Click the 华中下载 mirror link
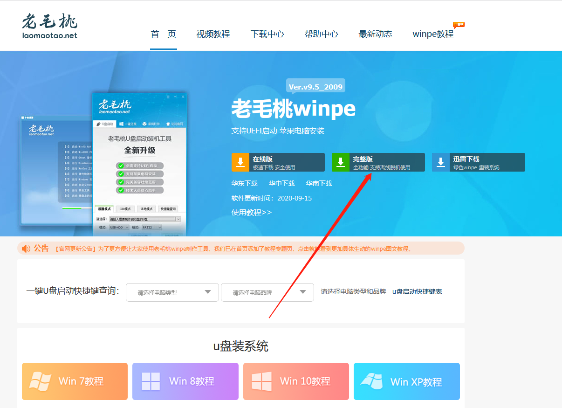 click(x=282, y=184)
